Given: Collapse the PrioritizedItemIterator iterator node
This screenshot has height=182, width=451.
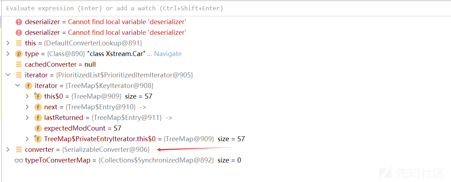Looking at the screenshot, I should tap(8, 75).
